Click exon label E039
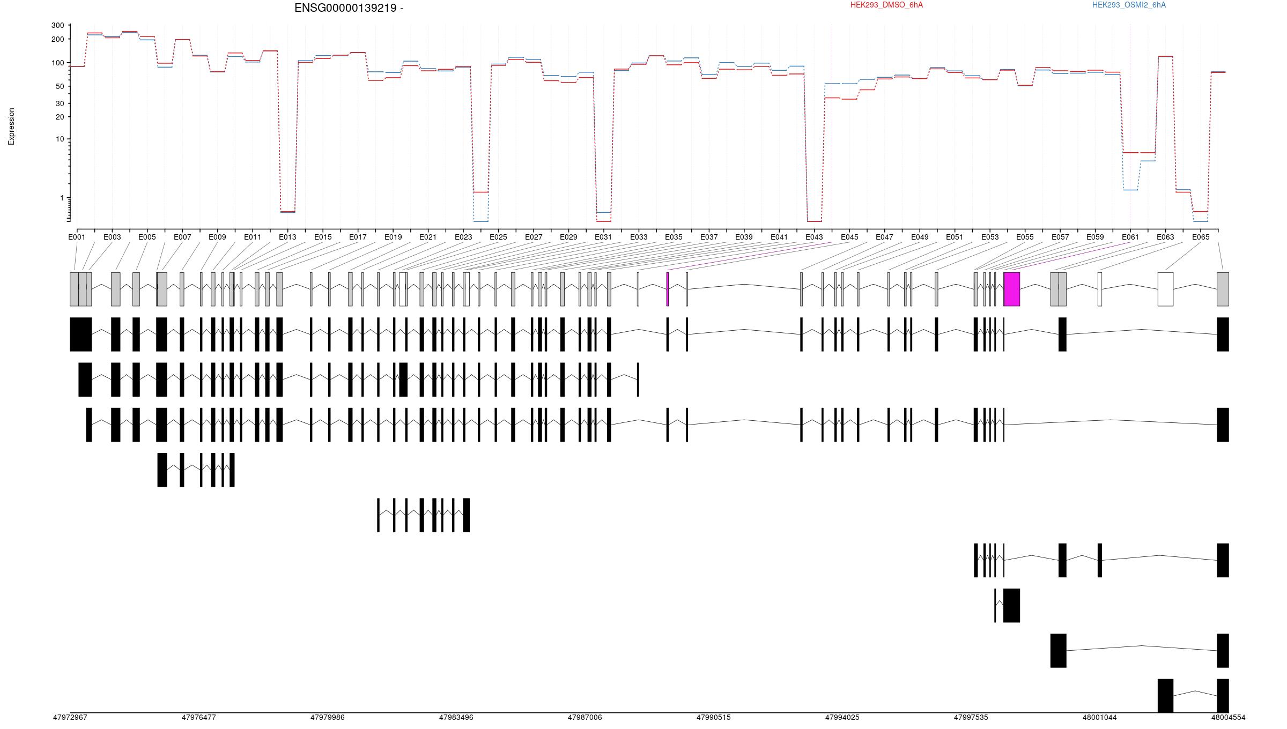Viewport: 1287px width, 729px height. (744, 237)
